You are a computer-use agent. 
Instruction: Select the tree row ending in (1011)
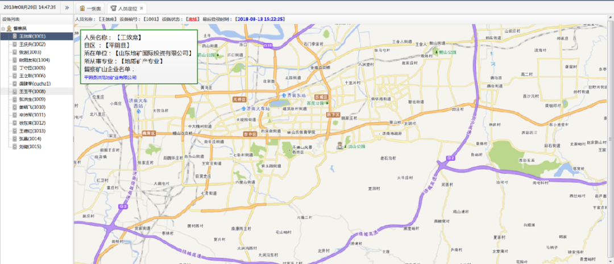pos(37,115)
